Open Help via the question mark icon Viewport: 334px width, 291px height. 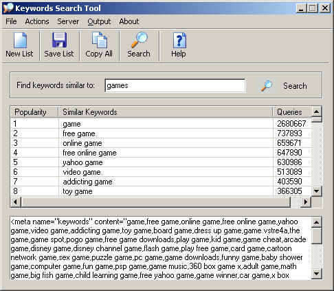pyautogui.click(x=179, y=41)
